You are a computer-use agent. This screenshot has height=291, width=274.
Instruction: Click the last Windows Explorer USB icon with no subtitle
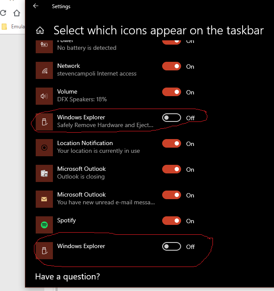[44, 251]
